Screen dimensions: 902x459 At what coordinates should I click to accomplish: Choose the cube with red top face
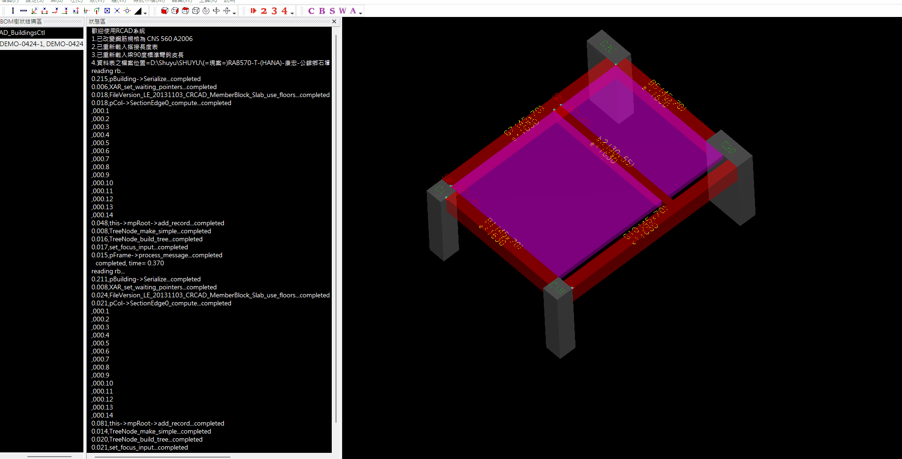click(x=185, y=11)
